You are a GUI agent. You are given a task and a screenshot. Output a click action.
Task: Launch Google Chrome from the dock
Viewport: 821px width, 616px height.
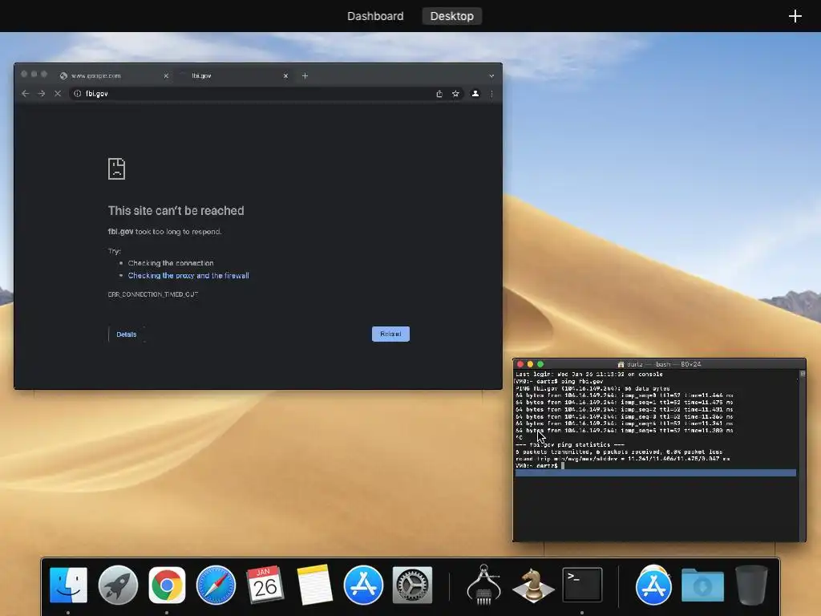coord(167,585)
